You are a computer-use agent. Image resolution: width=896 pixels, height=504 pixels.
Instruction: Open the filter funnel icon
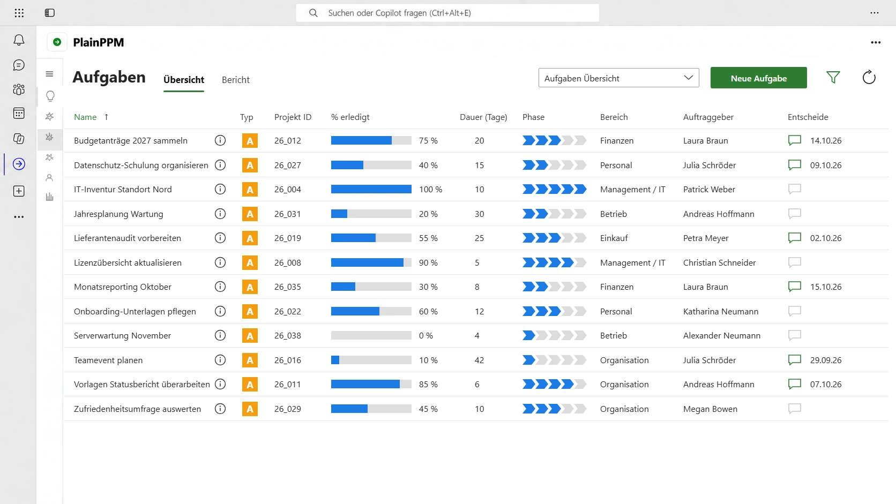[833, 78]
